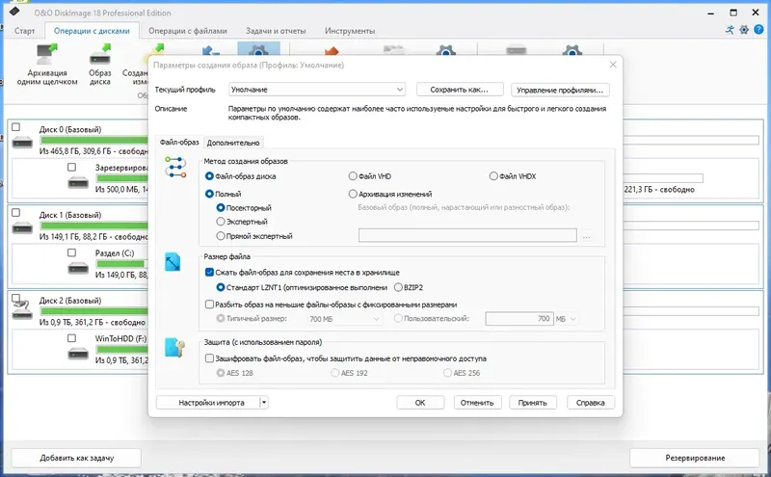Screen dimensions: 771x477
Task: Click the Диск 1 (Базовый) drive icon
Action: tap(22, 228)
